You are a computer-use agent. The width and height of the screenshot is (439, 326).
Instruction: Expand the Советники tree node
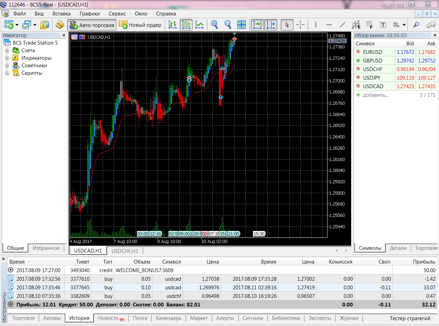(7, 66)
